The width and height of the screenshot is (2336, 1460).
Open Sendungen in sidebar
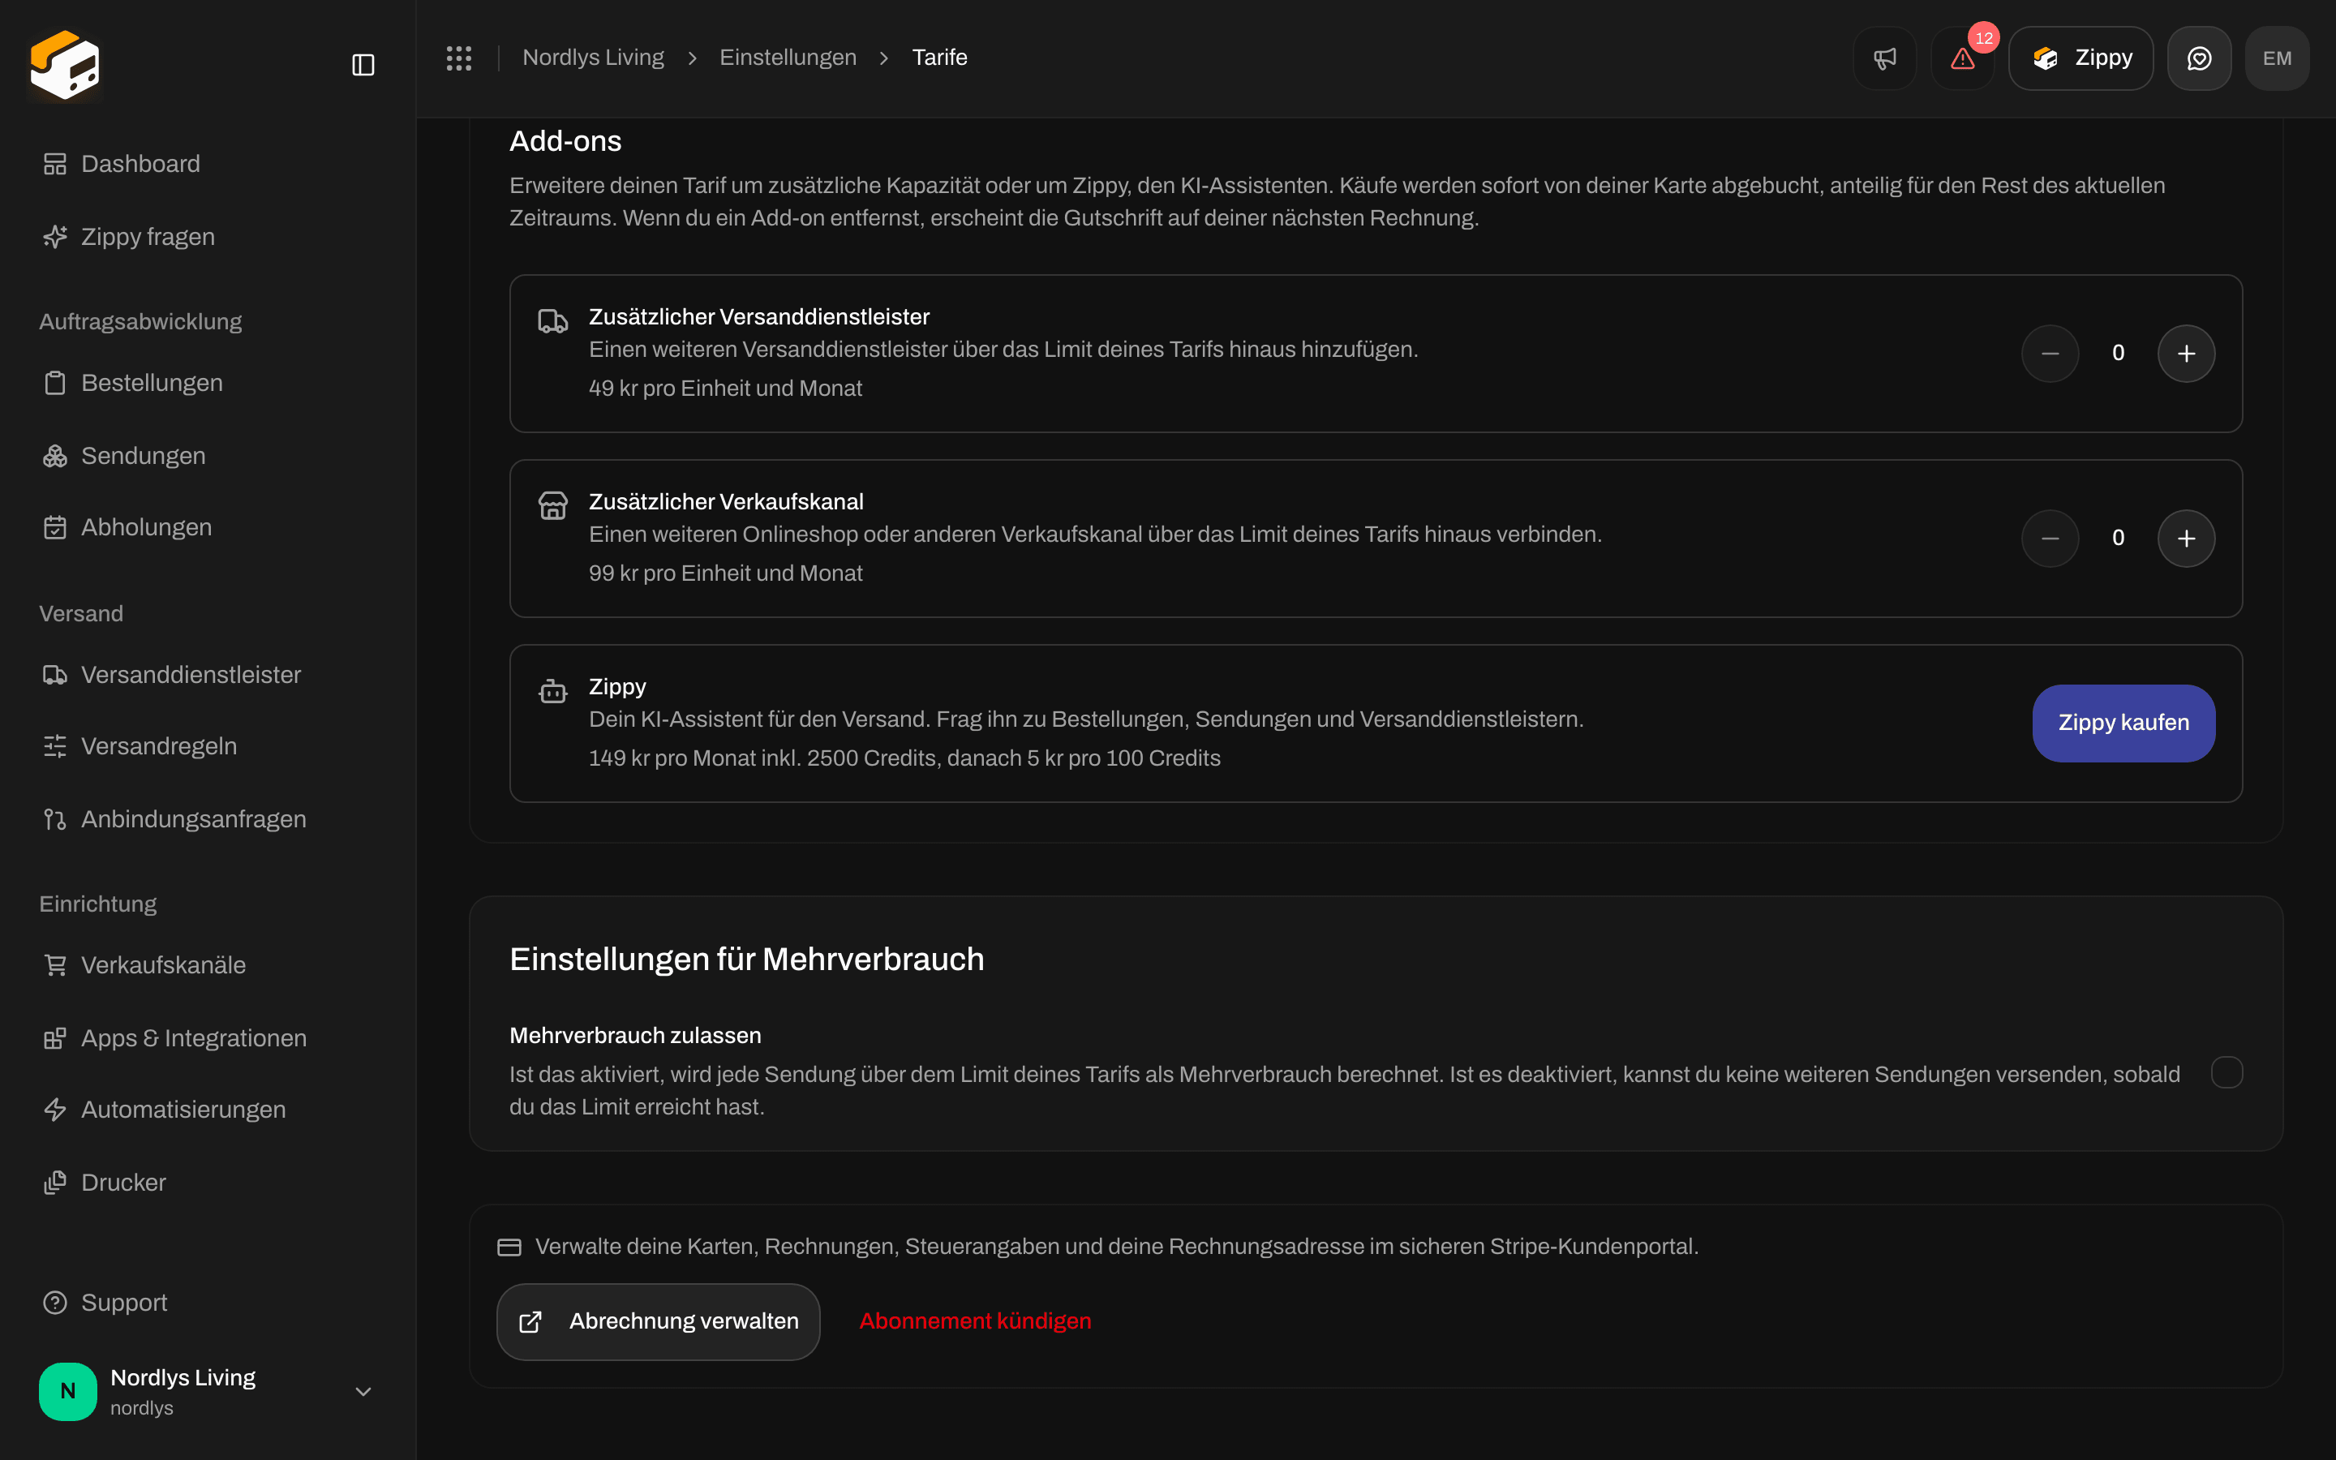(208, 456)
